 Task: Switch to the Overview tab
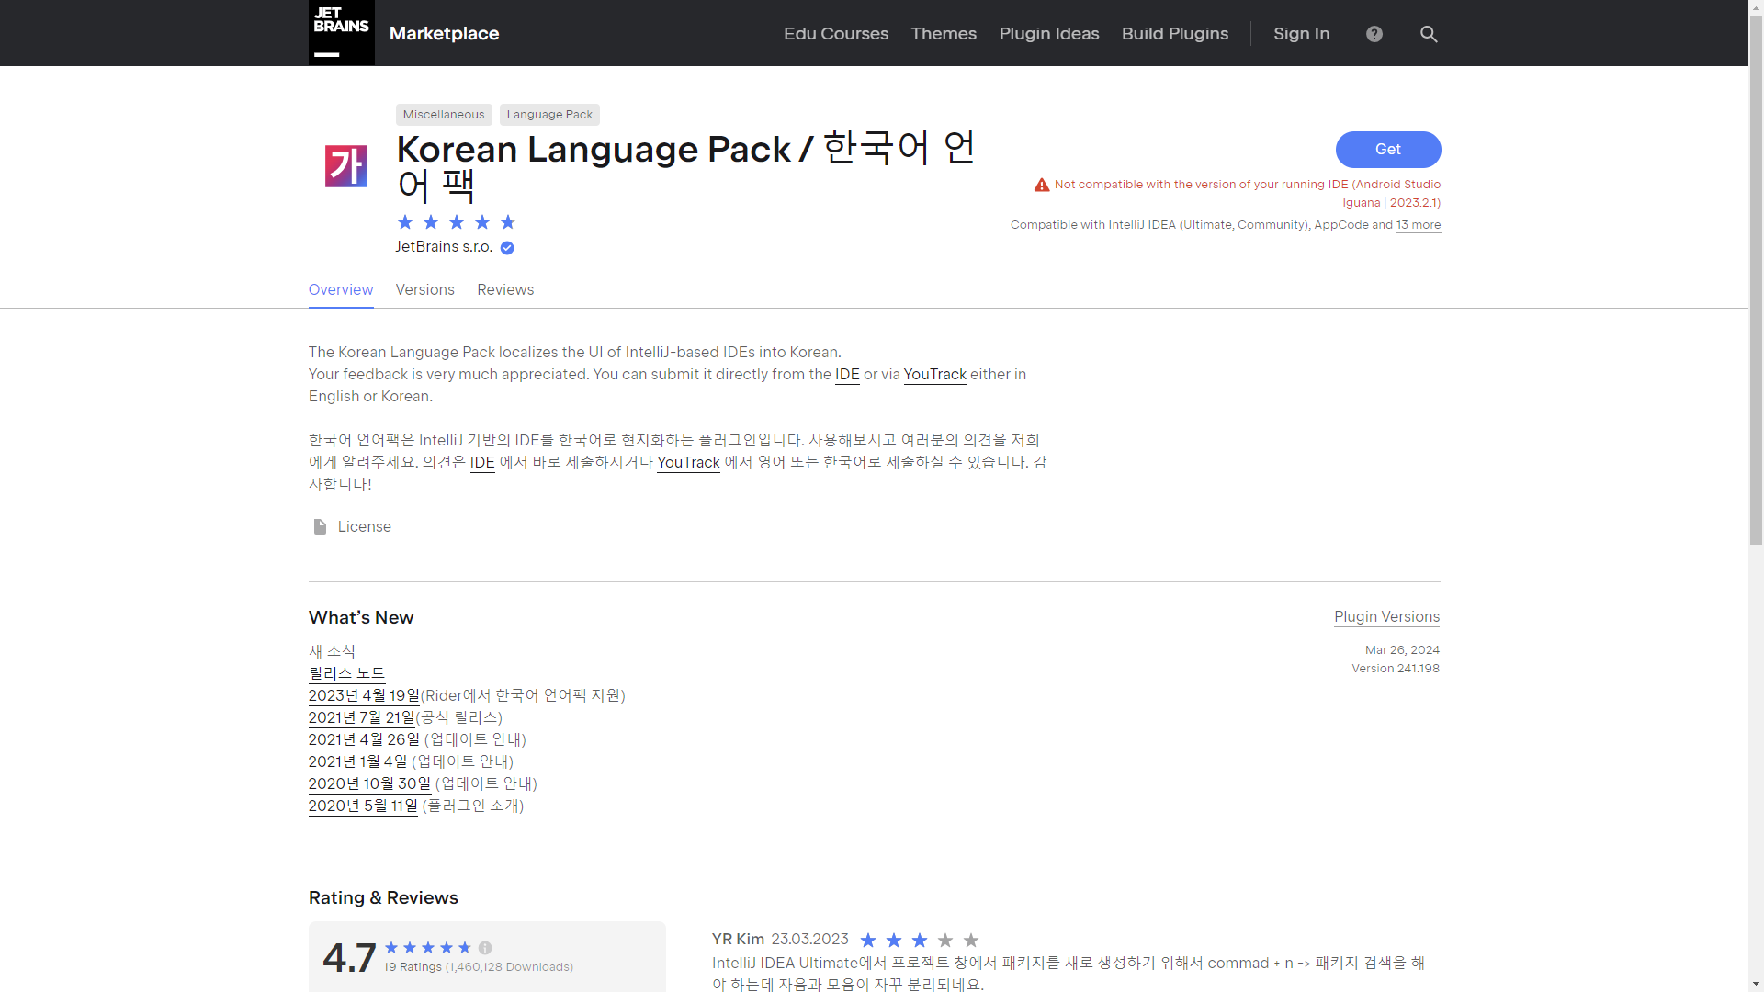[341, 290]
